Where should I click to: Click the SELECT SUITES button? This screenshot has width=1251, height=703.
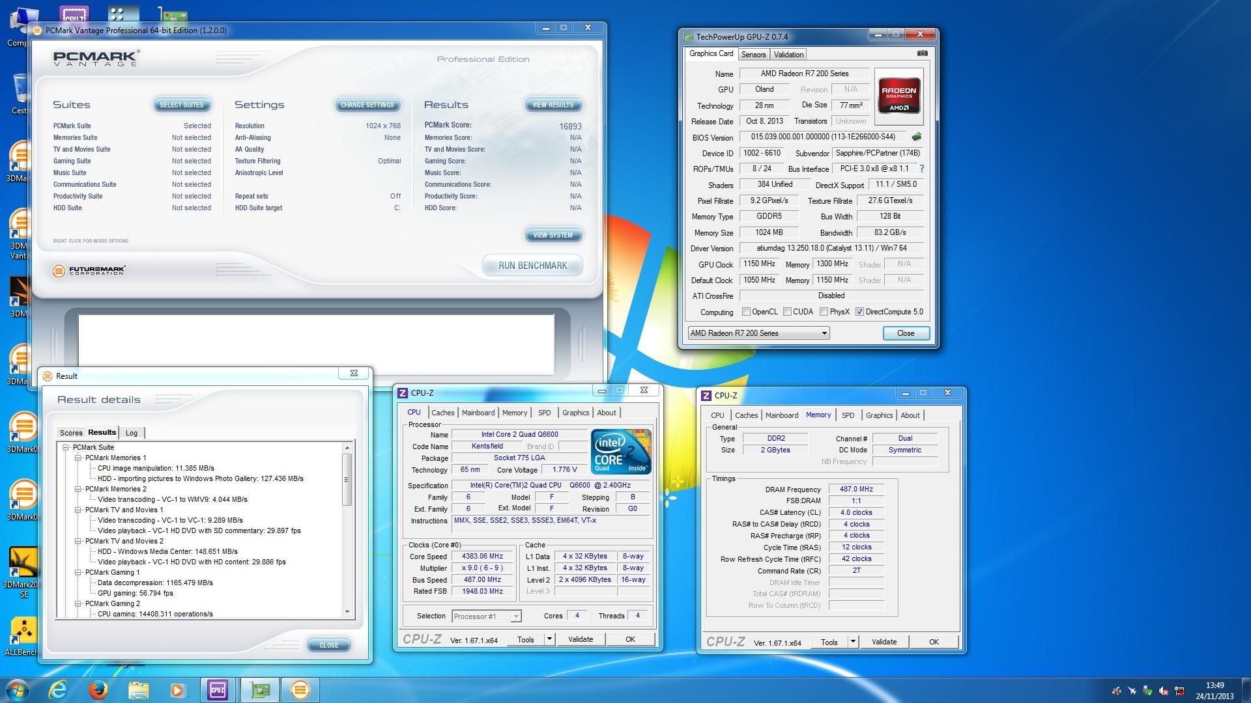182,105
